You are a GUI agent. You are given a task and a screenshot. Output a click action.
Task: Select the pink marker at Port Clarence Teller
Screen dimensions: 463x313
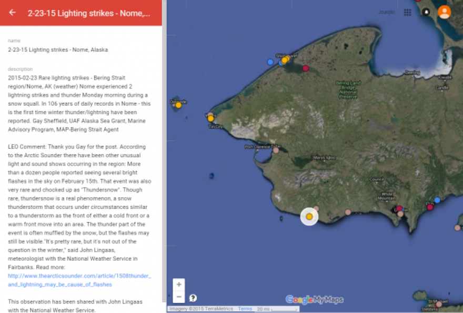click(276, 150)
